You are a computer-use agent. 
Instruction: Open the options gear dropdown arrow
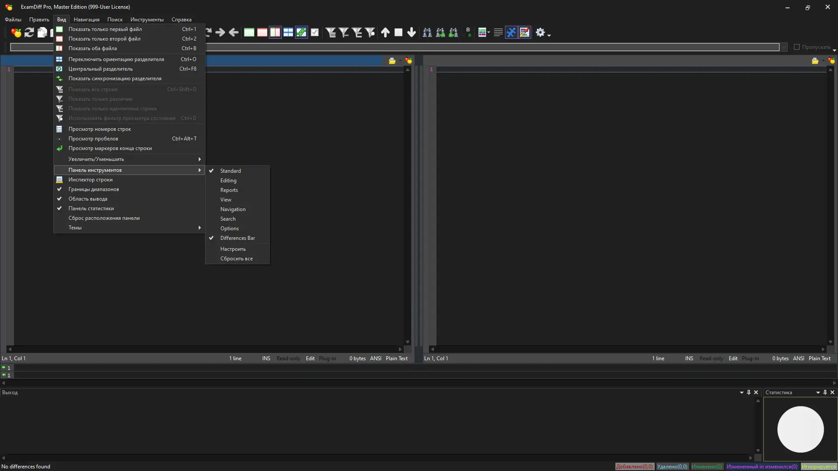point(549,34)
